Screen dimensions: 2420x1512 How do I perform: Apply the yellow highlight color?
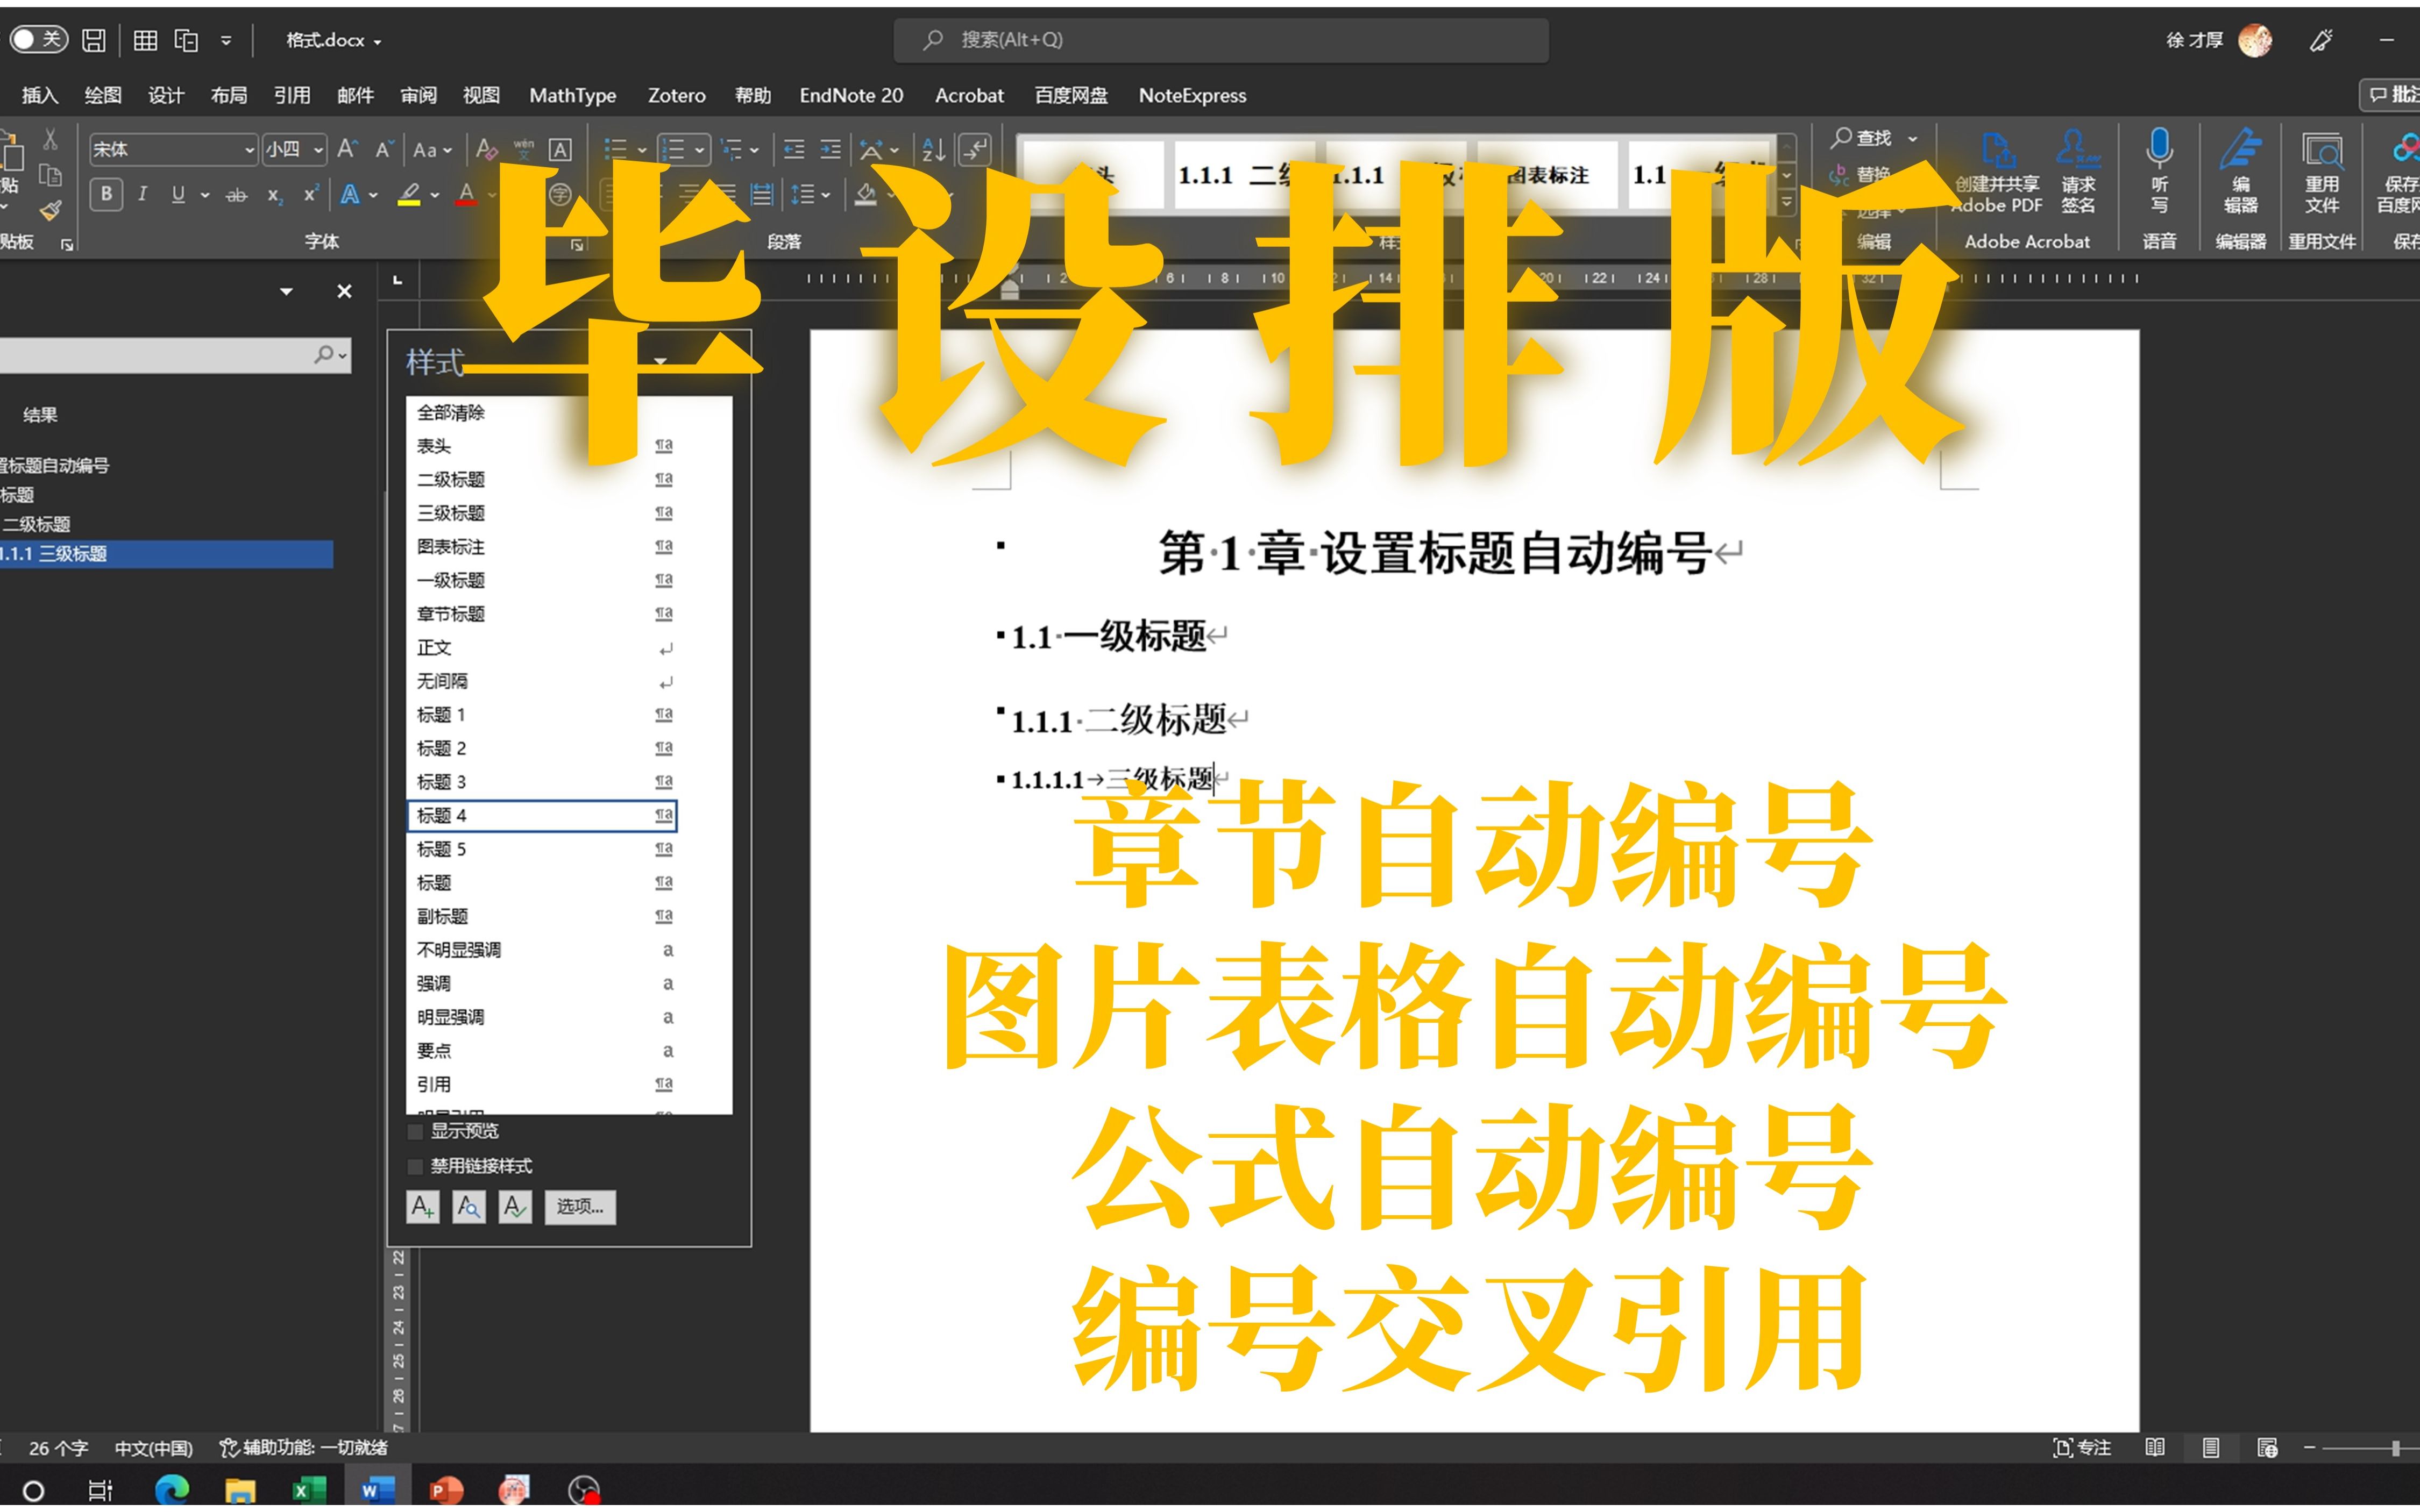(408, 194)
